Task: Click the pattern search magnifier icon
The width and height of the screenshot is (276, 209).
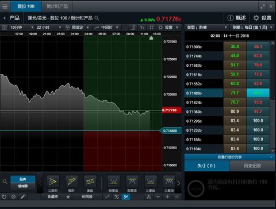Action: coord(5,182)
